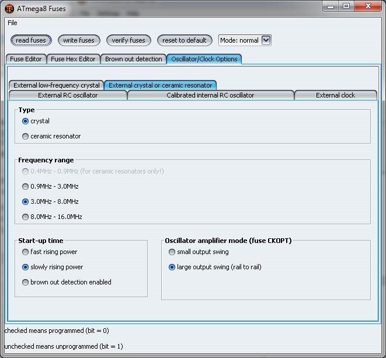The width and height of the screenshot is (386, 358).
Task: Minimize the ATmega8 Fuses window
Action: click(330, 6)
